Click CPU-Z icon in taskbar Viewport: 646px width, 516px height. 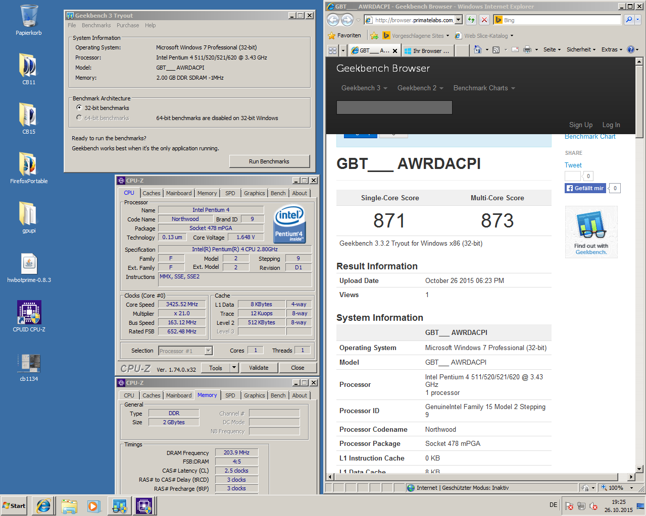(x=144, y=506)
